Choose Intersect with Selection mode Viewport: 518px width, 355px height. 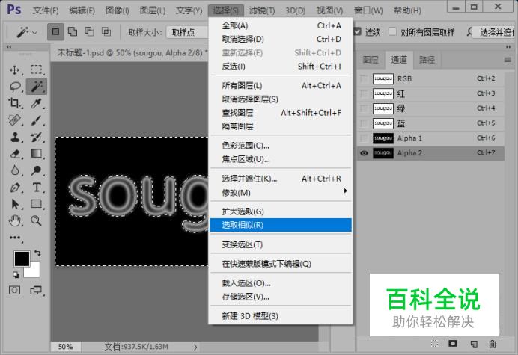tap(106, 31)
